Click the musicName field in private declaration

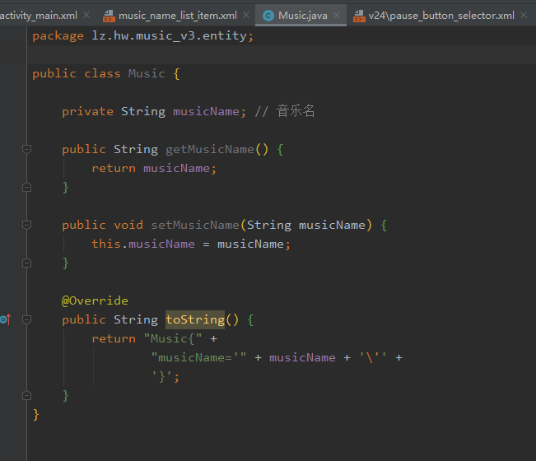tap(206, 111)
